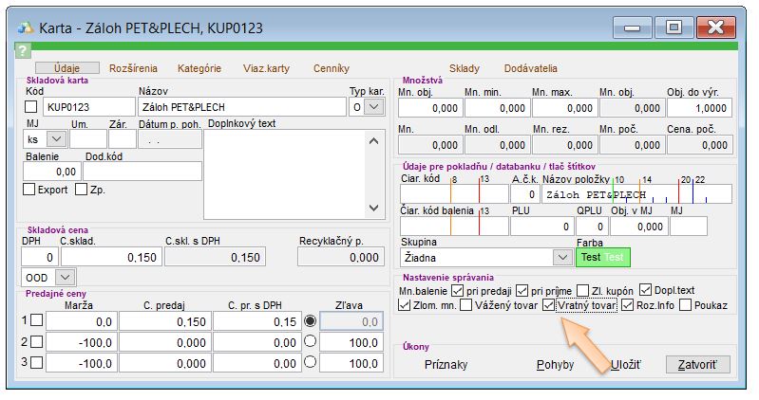Enable the Zl. kupón checkbox
The height and width of the screenshot is (400, 759).
tap(583, 289)
